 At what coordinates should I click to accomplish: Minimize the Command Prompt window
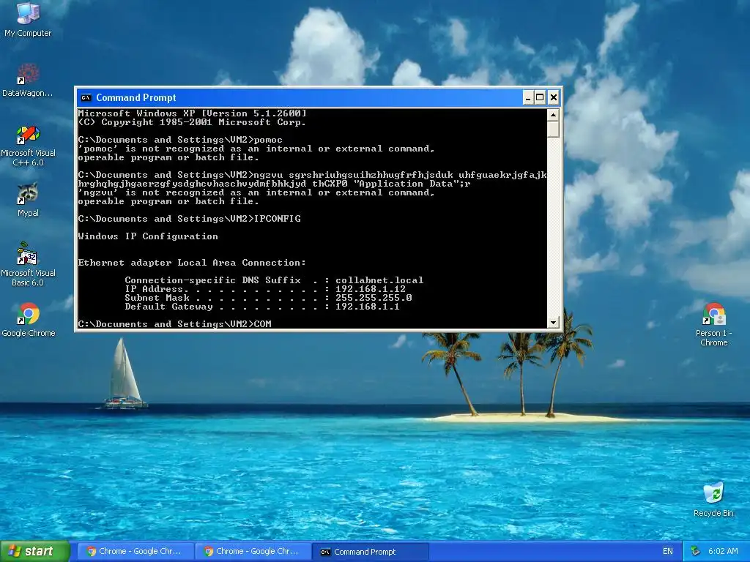tap(528, 98)
